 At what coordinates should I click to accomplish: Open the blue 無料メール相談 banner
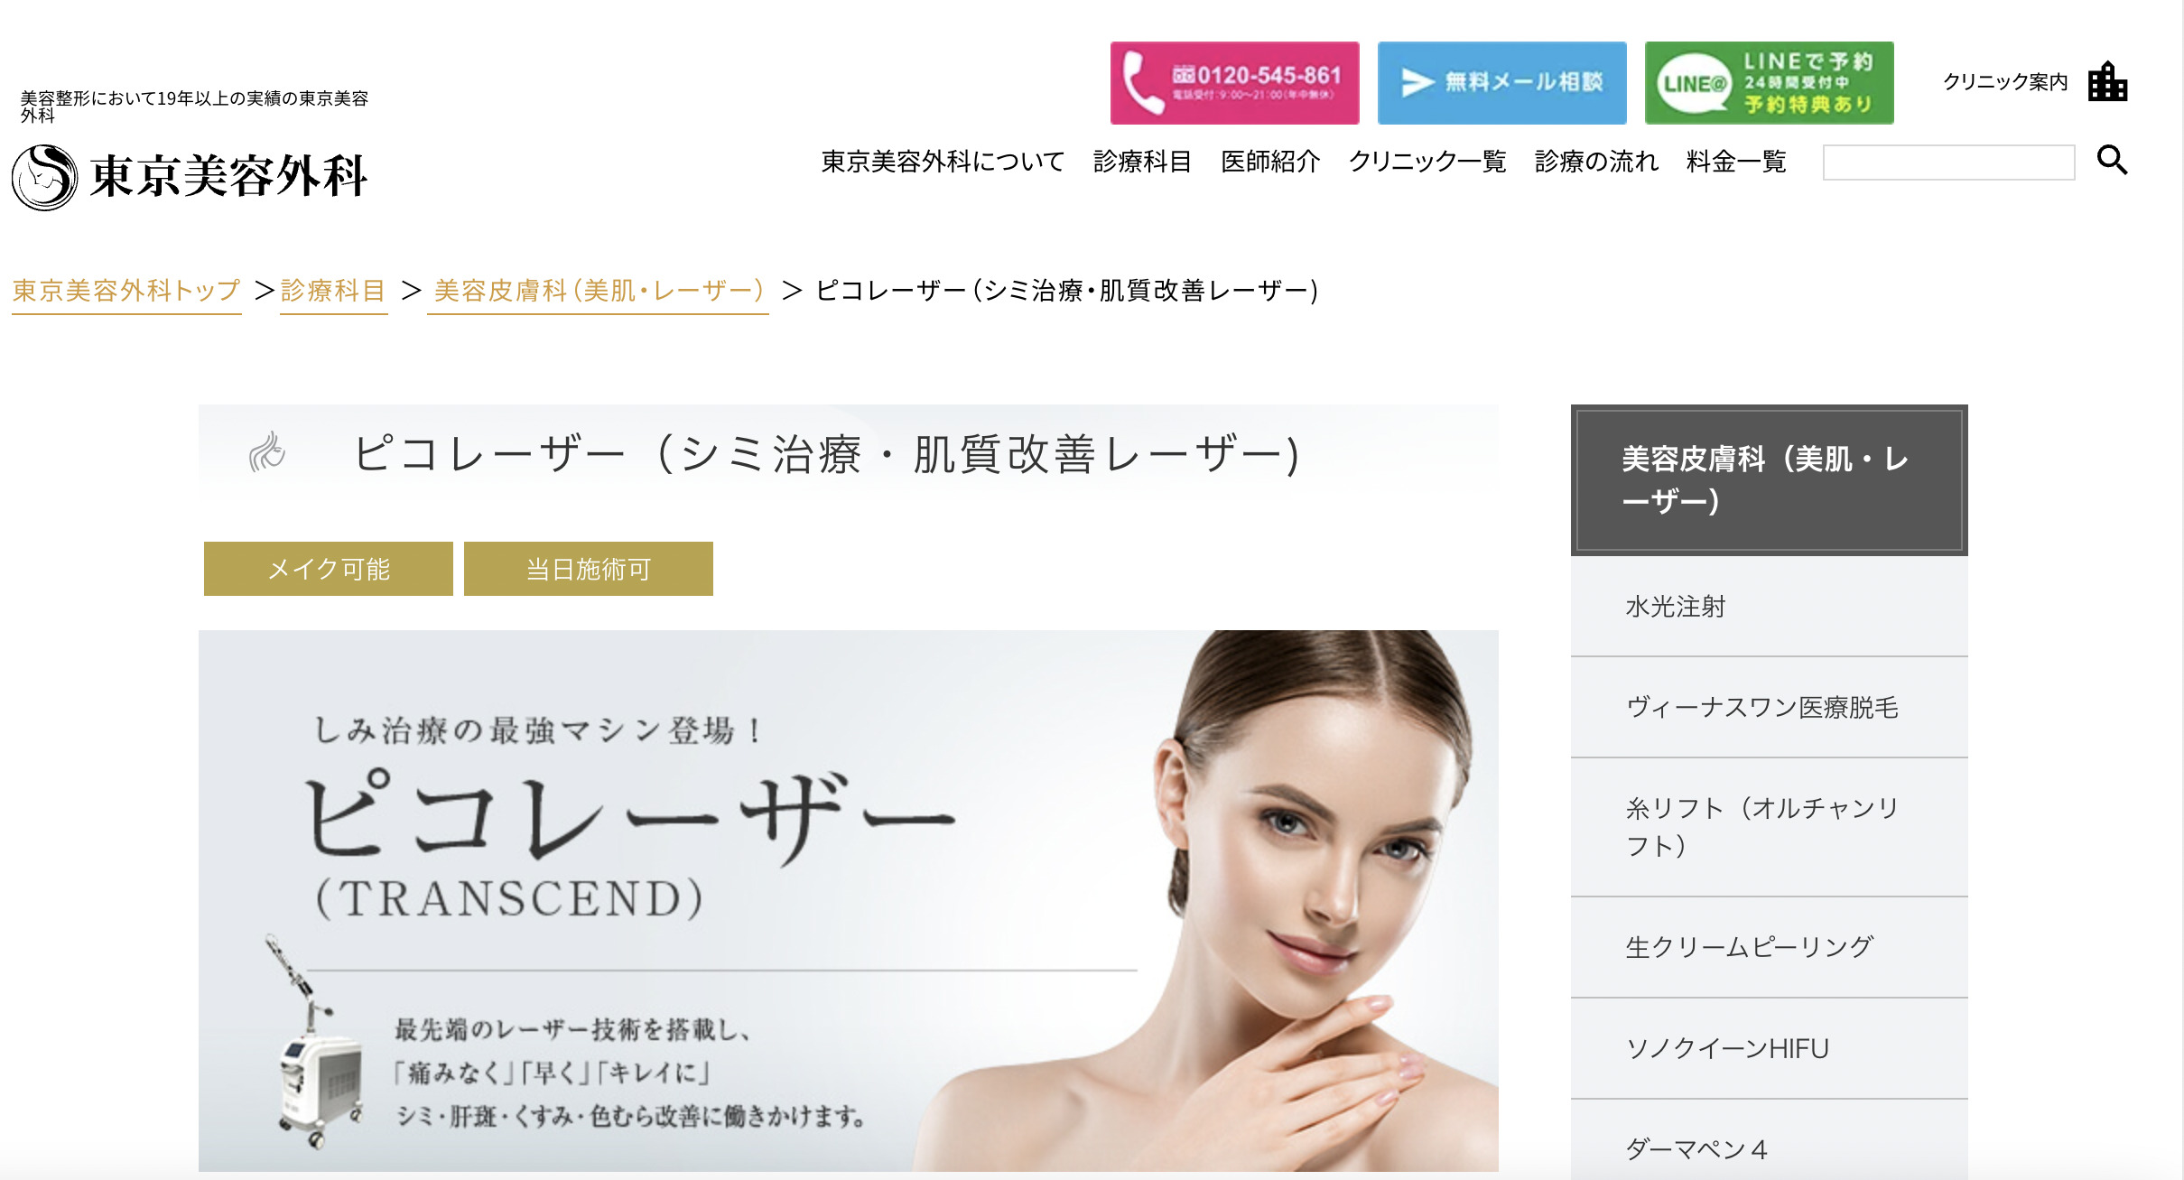[x=1501, y=83]
